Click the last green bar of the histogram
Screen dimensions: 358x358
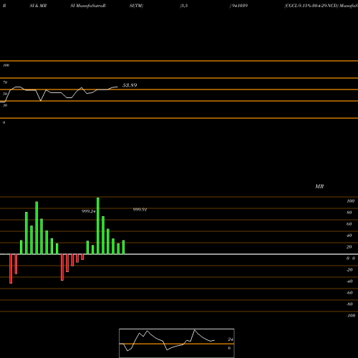click(123, 247)
